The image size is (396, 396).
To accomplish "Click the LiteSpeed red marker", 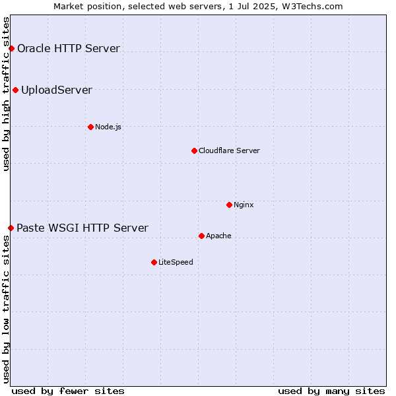I will point(154,263).
